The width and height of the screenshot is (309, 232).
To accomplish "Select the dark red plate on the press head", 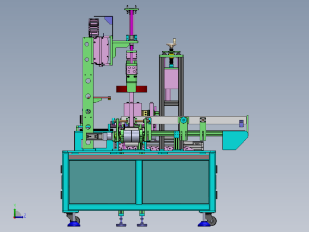I will pyautogui.click(x=131, y=89).
